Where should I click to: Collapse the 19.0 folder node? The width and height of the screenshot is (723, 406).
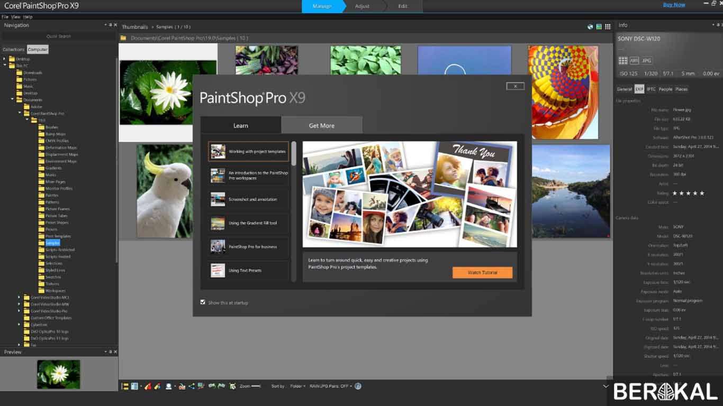[27, 120]
